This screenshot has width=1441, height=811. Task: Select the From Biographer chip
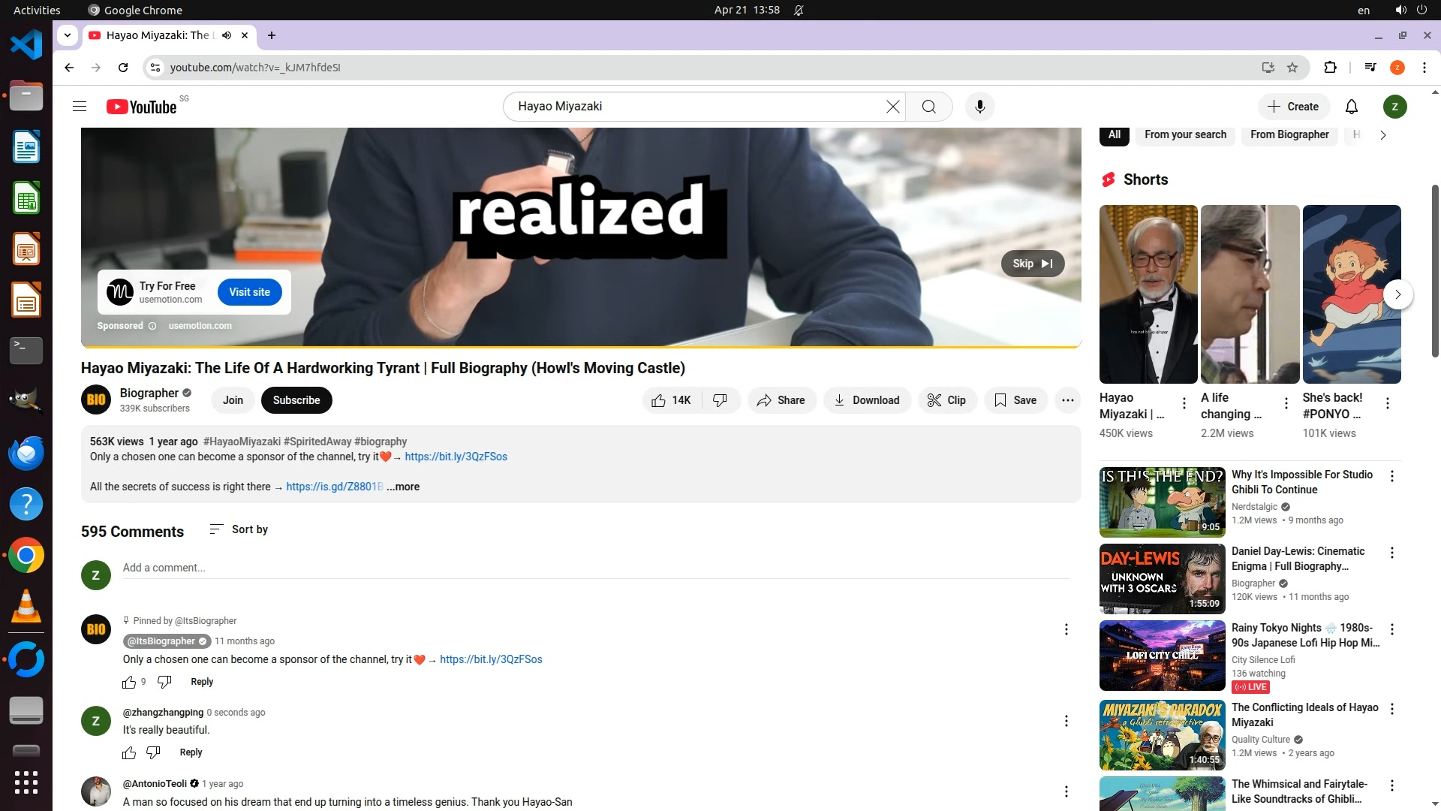pyautogui.click(x=1289, y=134)
